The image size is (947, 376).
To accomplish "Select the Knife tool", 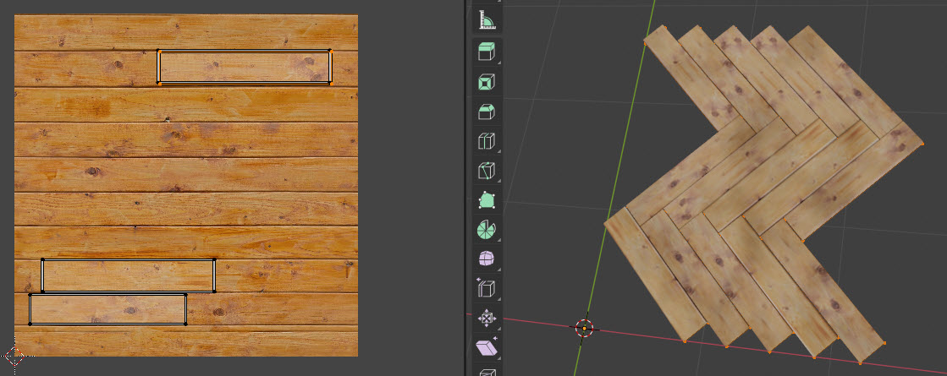I will pyautogui.click(x=487, y=170).
